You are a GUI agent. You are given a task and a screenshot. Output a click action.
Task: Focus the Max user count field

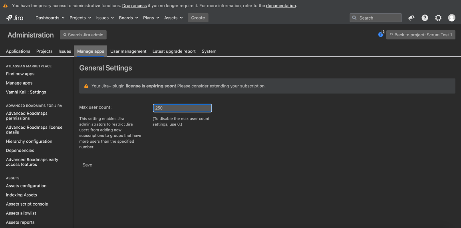click(x=182, y=108)
